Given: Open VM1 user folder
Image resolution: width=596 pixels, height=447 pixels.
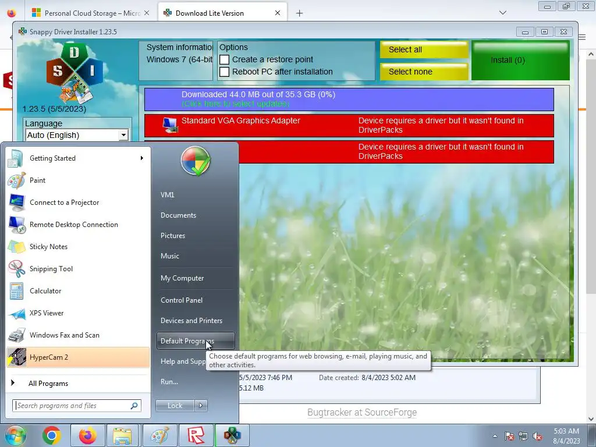Looking at the screenshot, I should (196, 195).
